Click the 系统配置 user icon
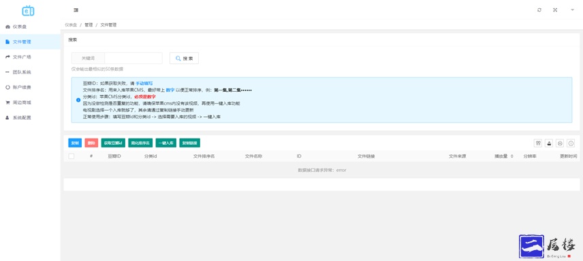This screenshot has width=583, height=261. (7, 118)
